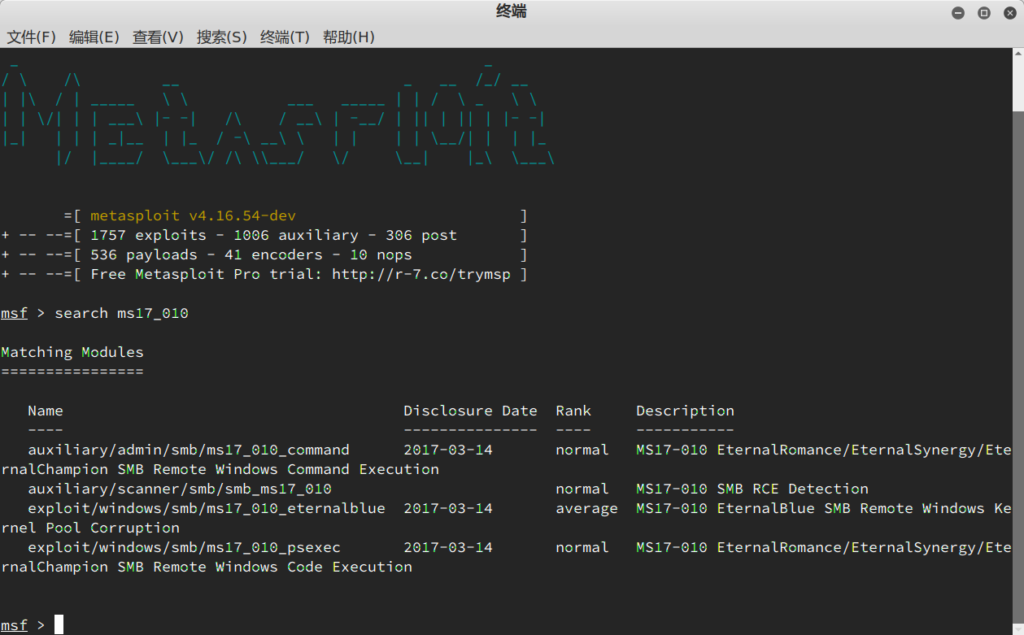Click the 'MS17-010 EternalBlue SMB Remote Windows' description
This screenshot has width=1024, height=635.
click(x=810, y=508)
